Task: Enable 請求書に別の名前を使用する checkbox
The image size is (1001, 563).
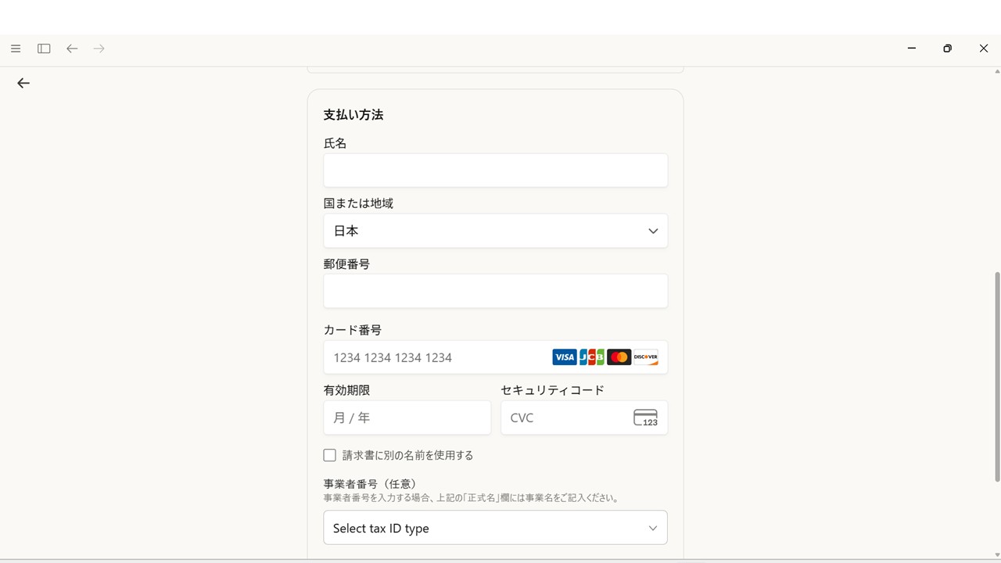Action: (329, 454)
